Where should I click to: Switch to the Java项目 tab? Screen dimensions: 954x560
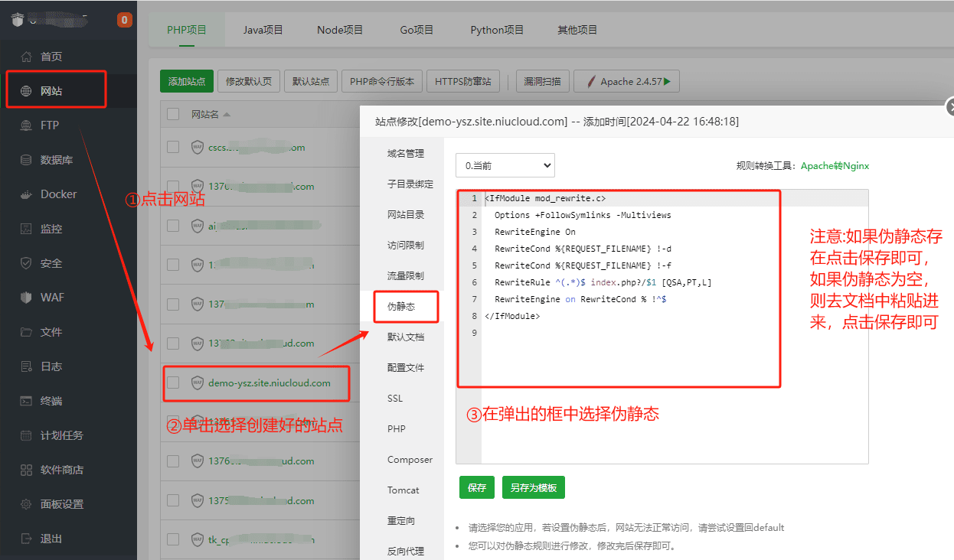pyautogui.click(x=263, y=30)
